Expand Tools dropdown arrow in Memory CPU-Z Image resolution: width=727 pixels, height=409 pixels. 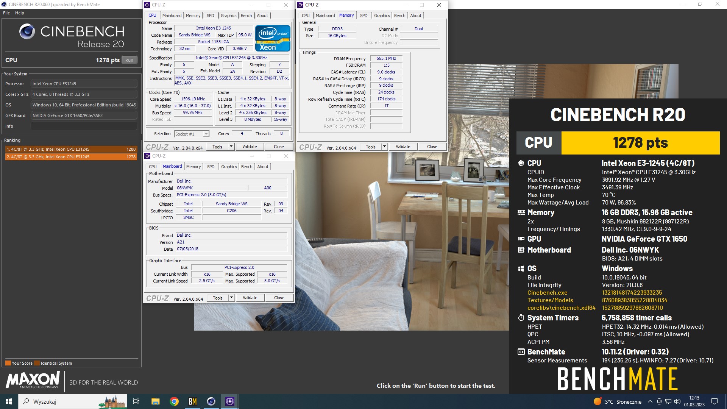(x=384, y=147)
